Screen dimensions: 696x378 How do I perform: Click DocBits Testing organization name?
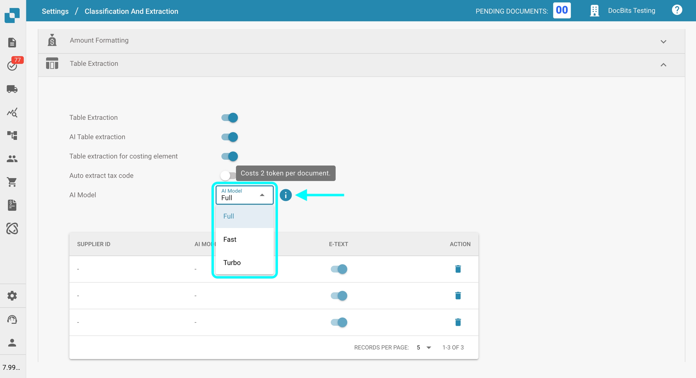631,11
